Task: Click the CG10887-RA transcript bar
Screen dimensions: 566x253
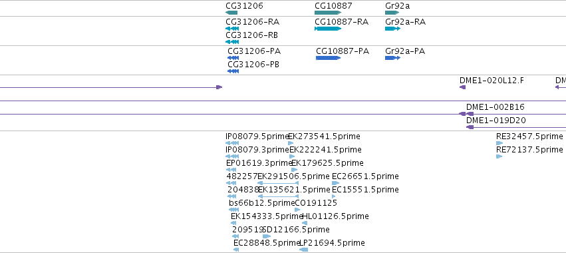Action: [x=328, y=29]
